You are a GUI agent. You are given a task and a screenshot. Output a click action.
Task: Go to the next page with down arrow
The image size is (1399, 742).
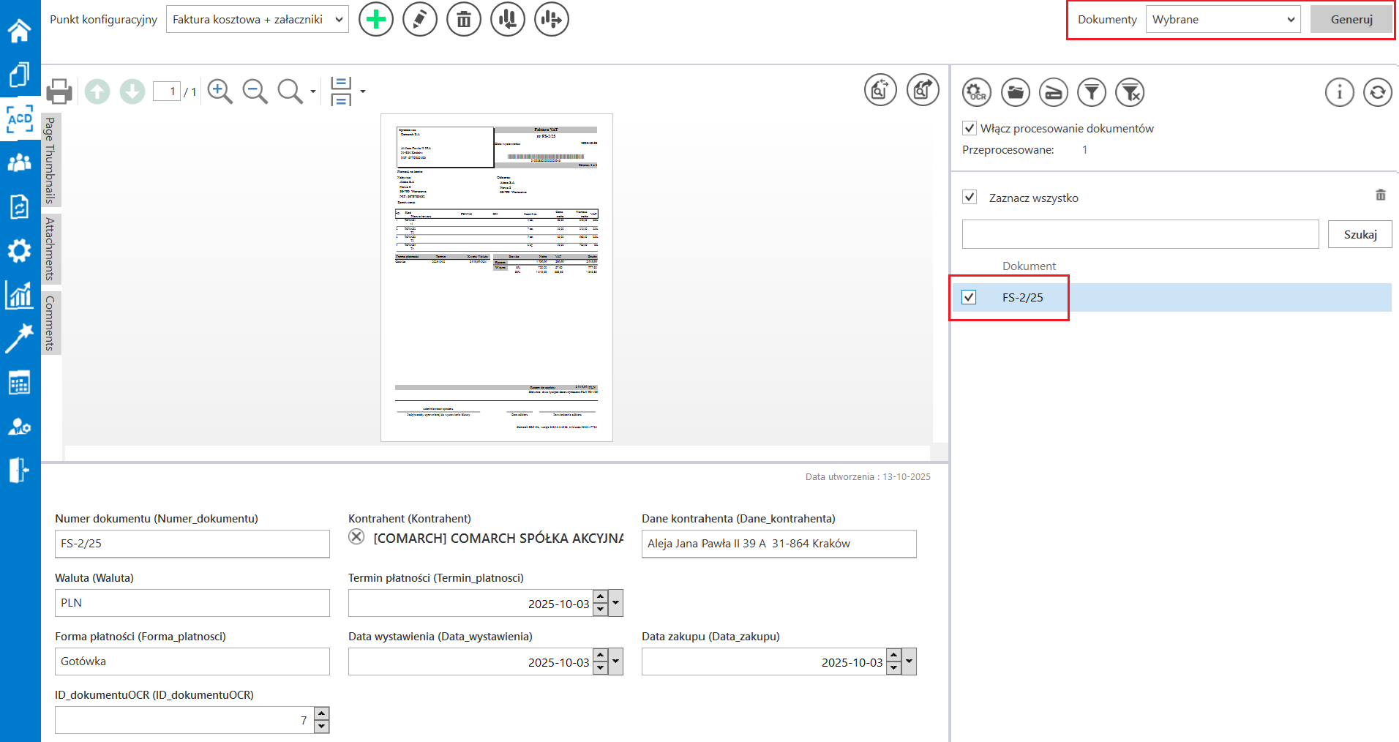132,91
